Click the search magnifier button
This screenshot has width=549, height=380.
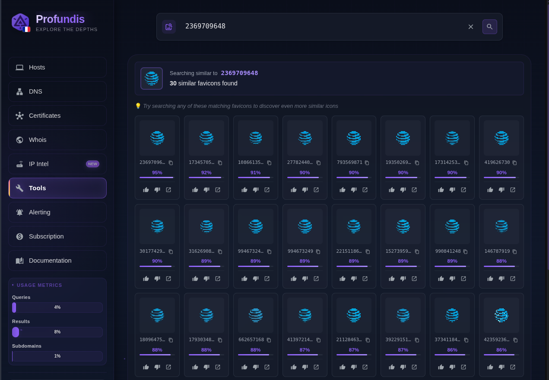489,27
